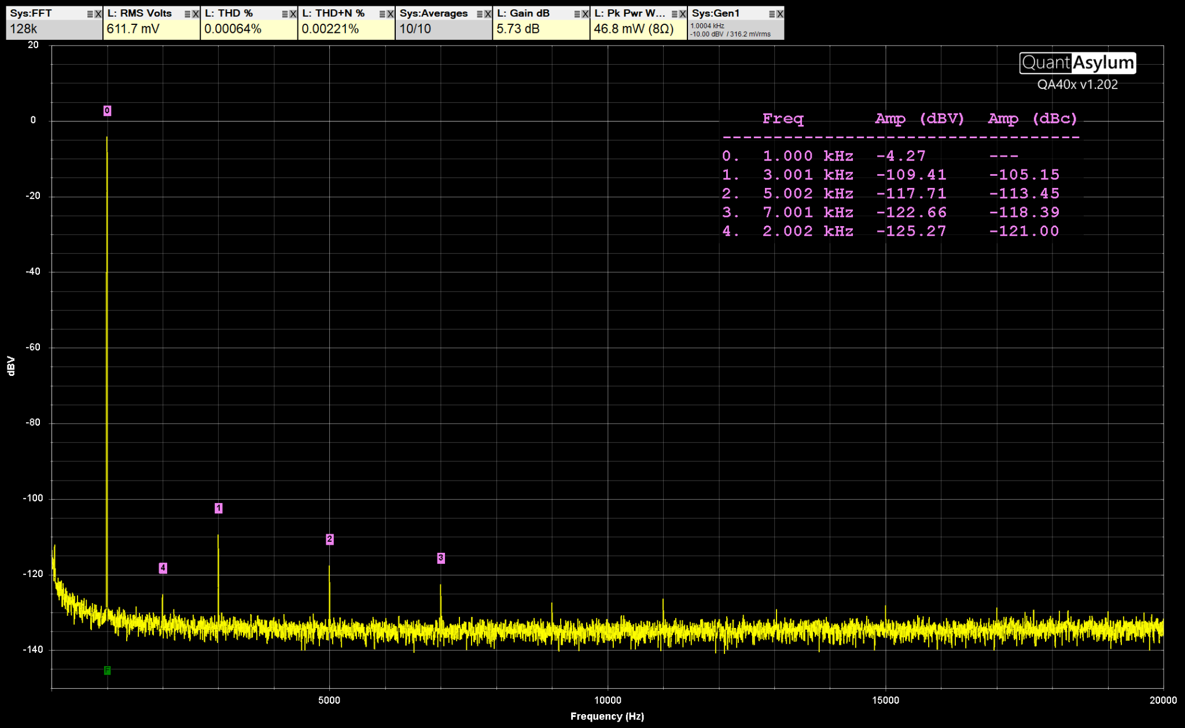Close the Sys:Gen1 tile

pos(781,14)
